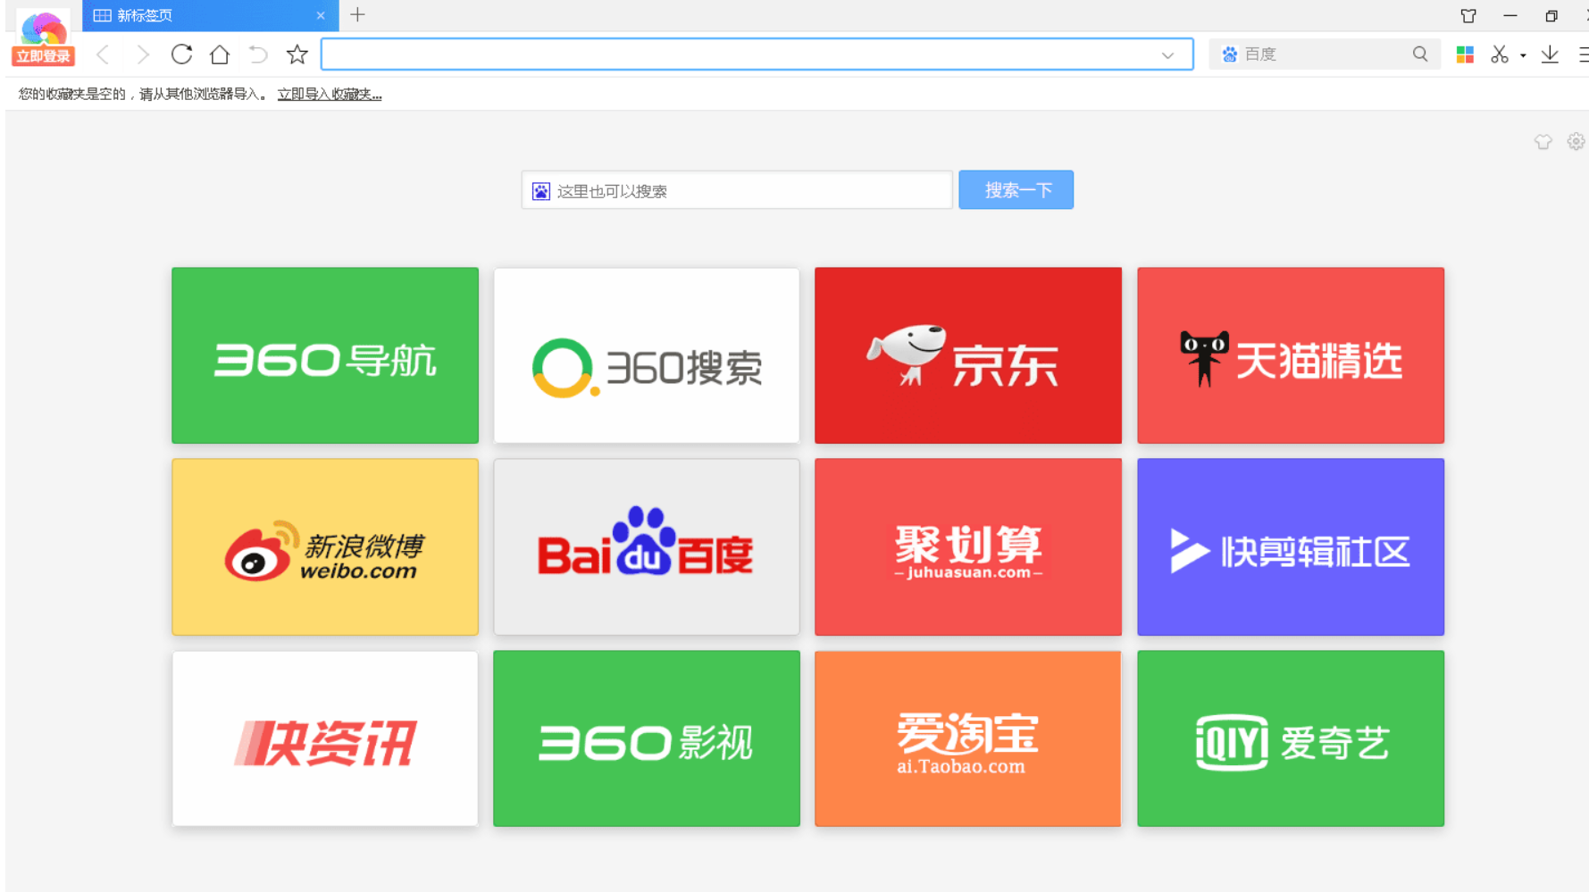
Task: Expand the screenshot tool dropdown arrow
Action: pos(1523,55)
